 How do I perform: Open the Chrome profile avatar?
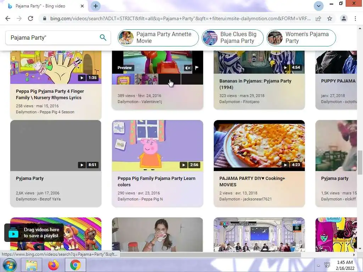point(344,18)
